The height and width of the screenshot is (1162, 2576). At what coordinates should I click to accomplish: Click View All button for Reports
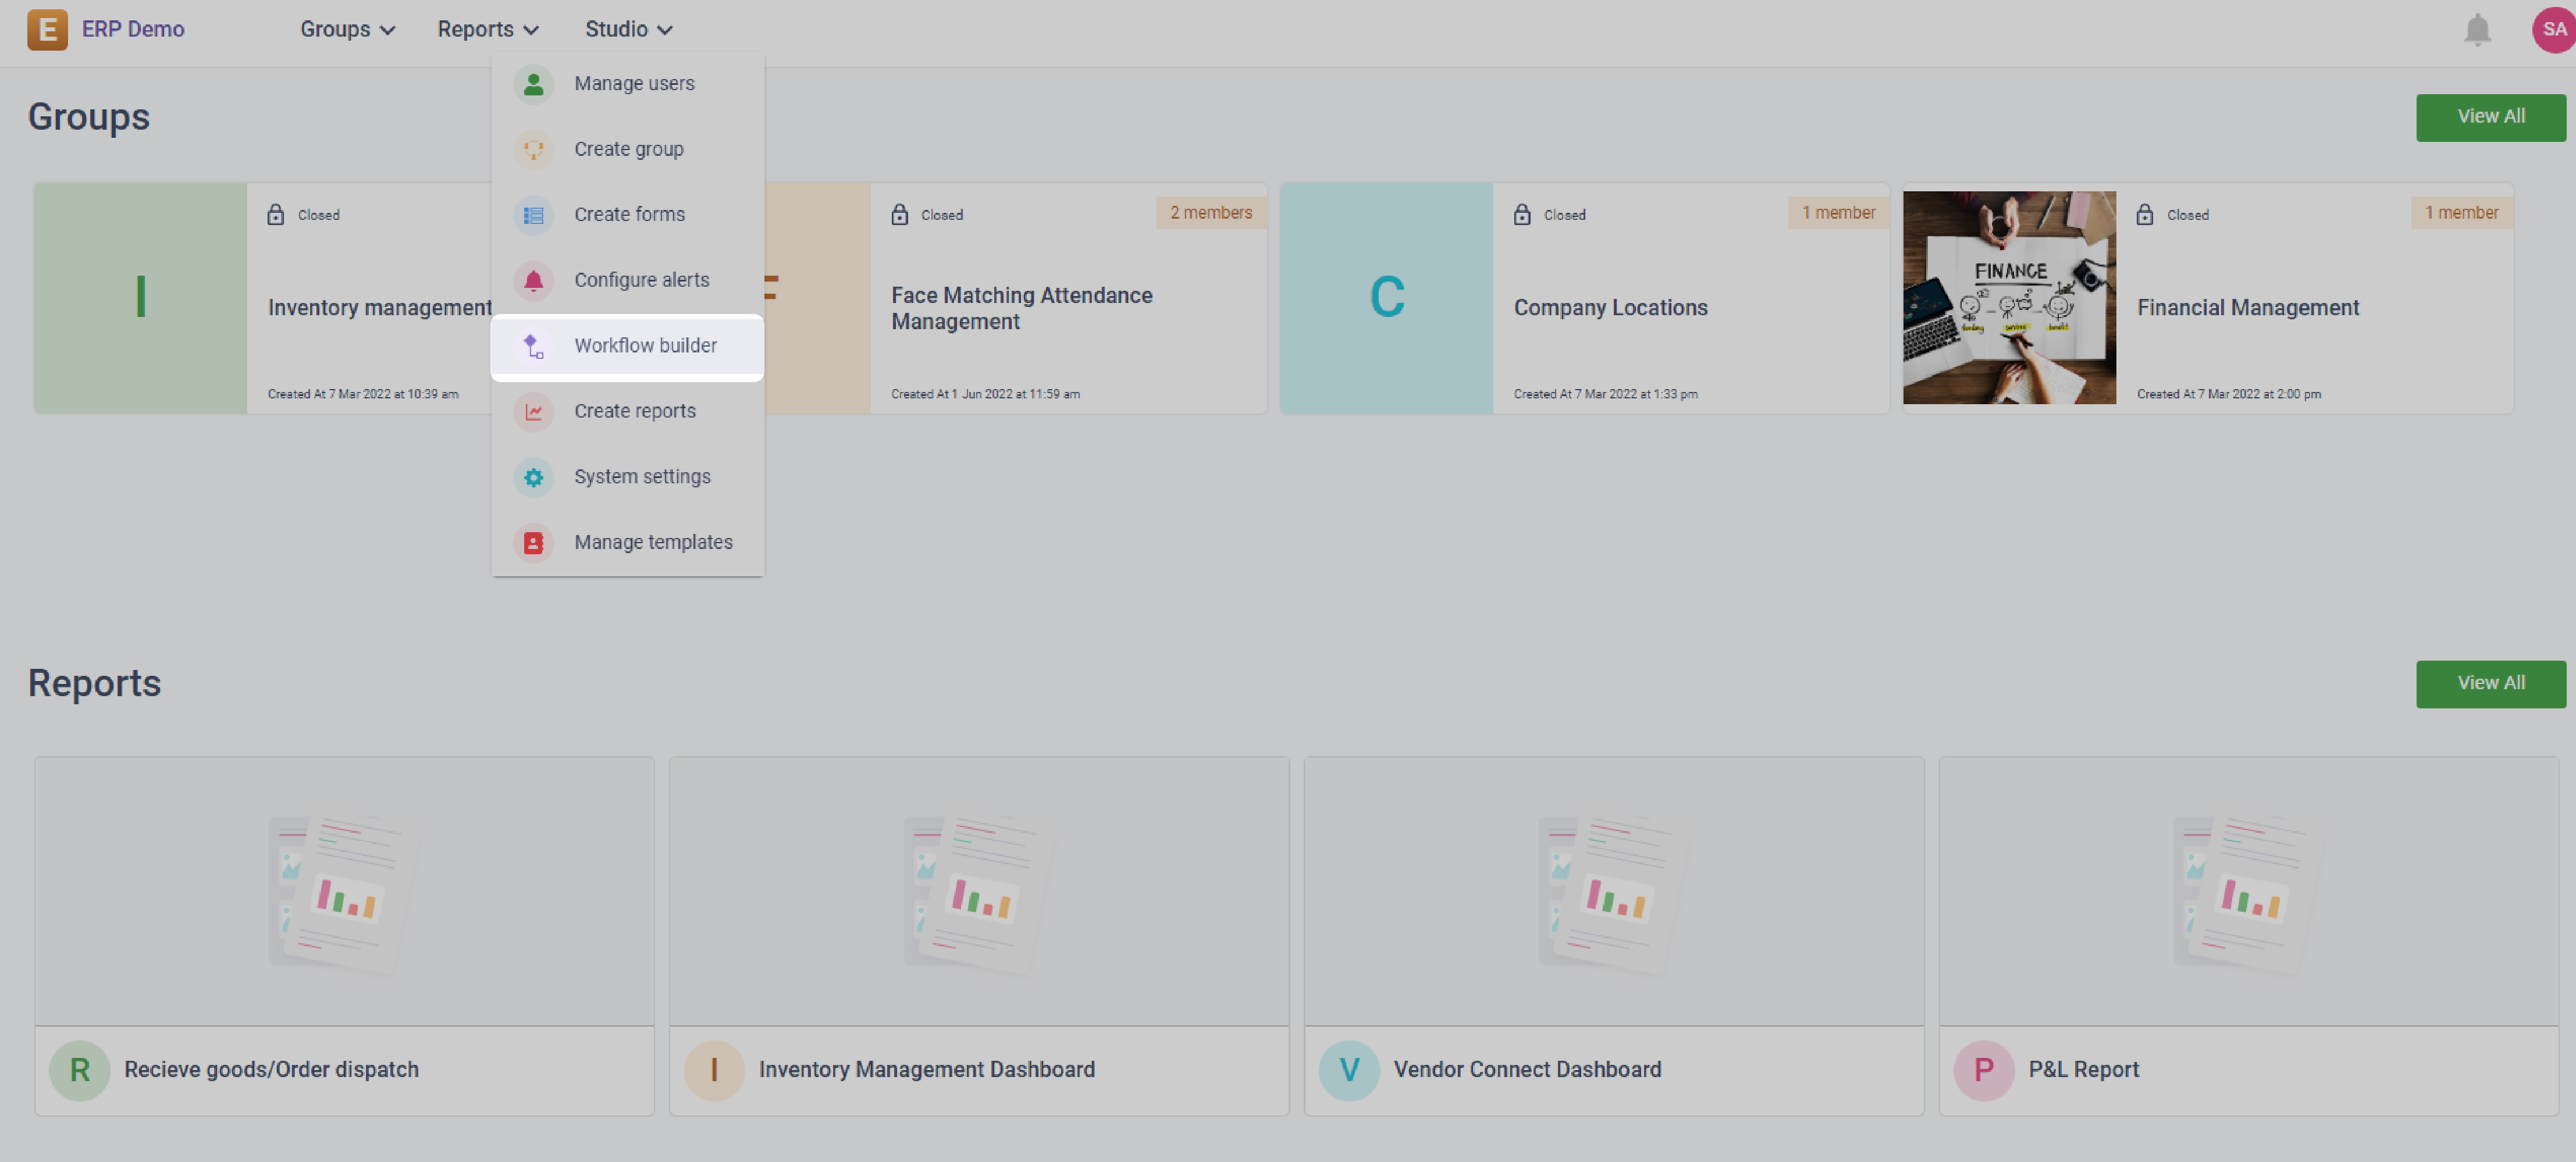click(2490, 683)
